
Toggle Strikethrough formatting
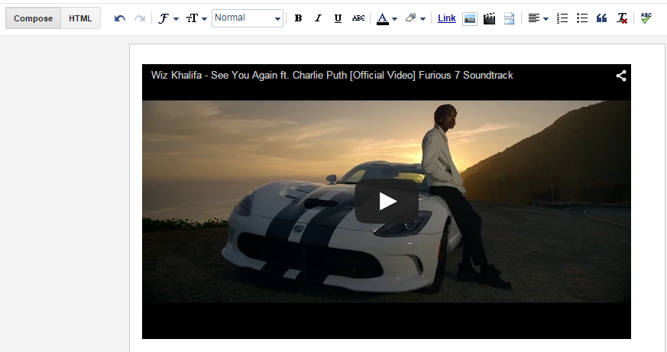pyautogui.click(x=358, y=18)
